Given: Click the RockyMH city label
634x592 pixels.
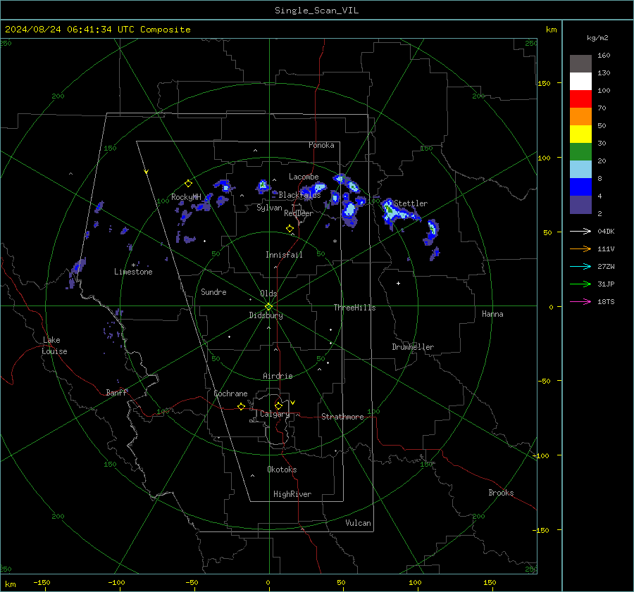Looking at the screenshot, I should (186, 197).
